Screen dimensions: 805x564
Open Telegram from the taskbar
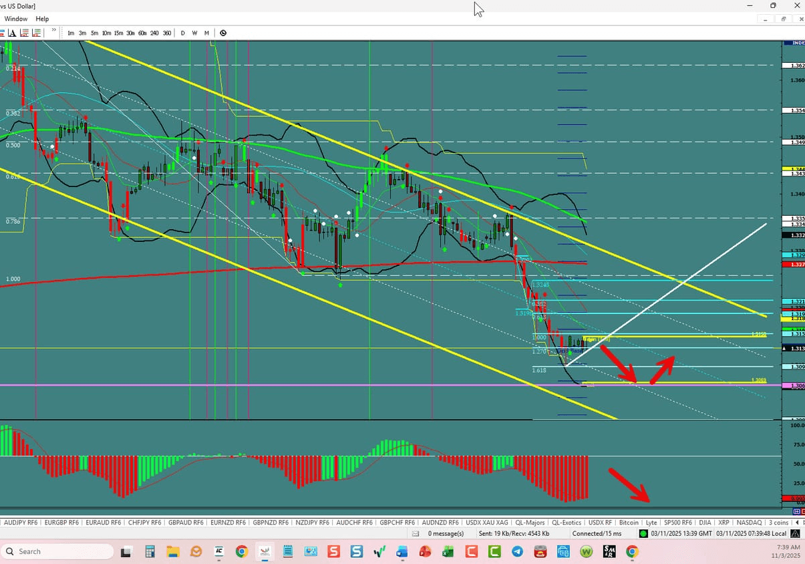click(518, 551)
